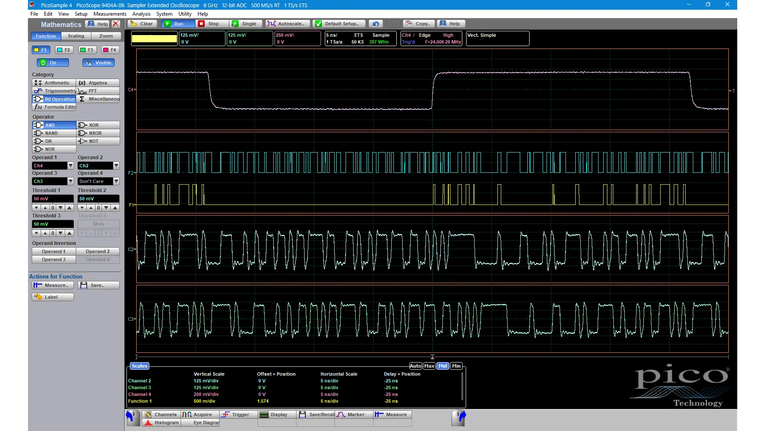Open the Channels bottom menu
This screenshot has height=431, width=766.
[x=161, y=415]
